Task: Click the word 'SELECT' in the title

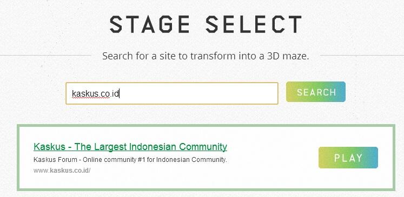Action: (x=254, y=24)
